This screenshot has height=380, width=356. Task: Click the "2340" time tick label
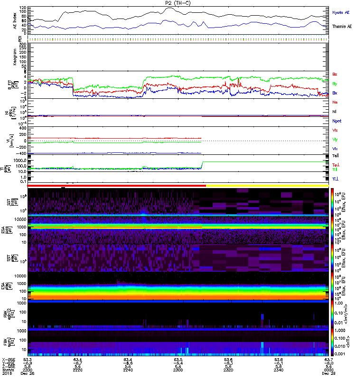click(x=279, y=370)
